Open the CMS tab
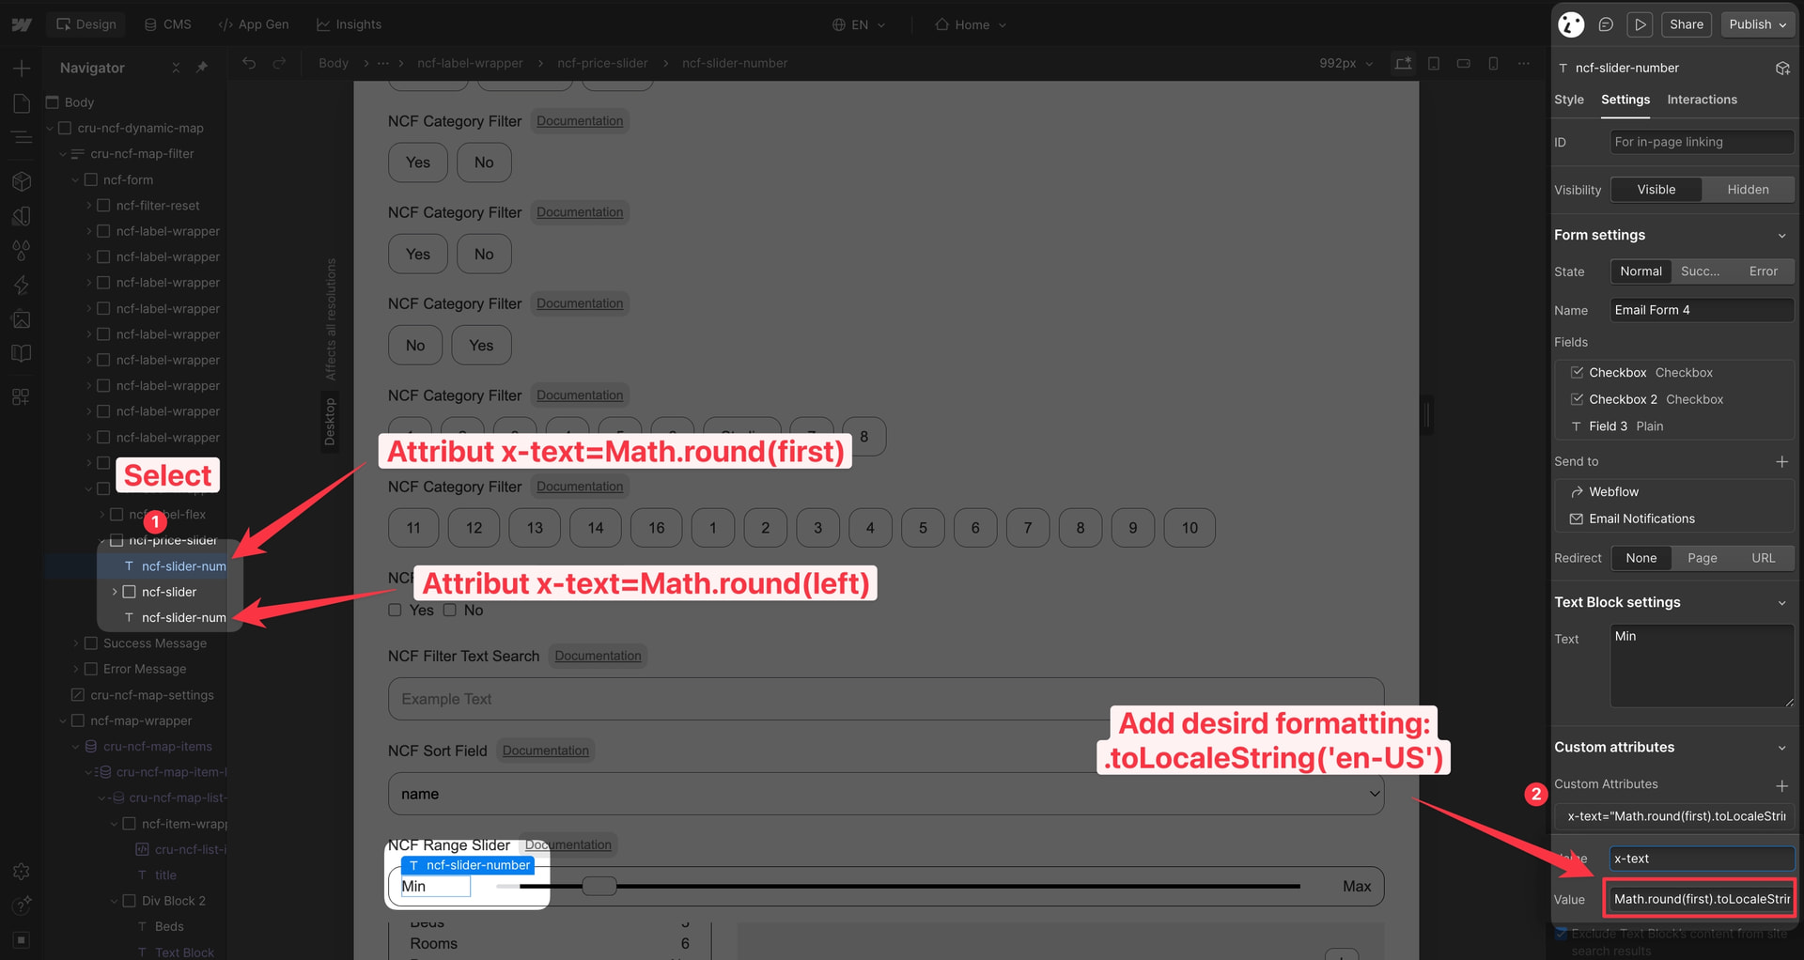Image resolution: width=1804 pixels, height=960 pixels. pos(167,24)
